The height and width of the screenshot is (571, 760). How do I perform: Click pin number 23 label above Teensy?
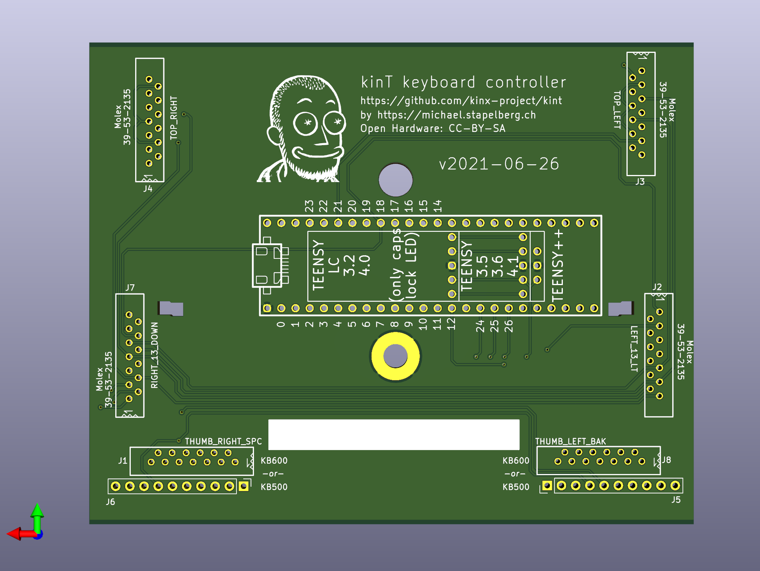[309, 206]
